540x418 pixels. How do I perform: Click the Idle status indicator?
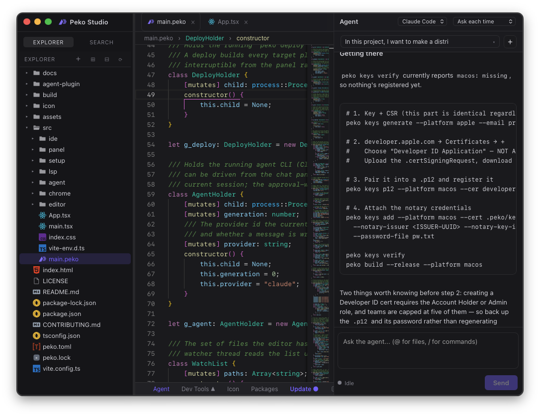pyautogui.click(x=346, y=383)
